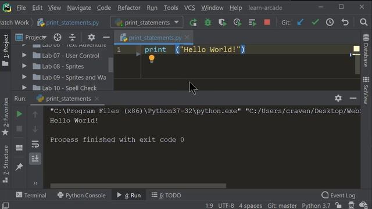Click the concurrency diagram run icon
Image resolution: width=372 pixels, height=209 pixels.
[x=252, y=23]
